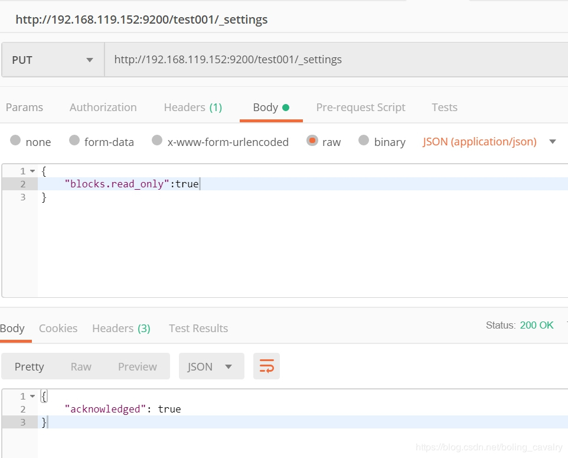Open the Tests tab
This screenshot has width=568, height=458.
[445, 108]
